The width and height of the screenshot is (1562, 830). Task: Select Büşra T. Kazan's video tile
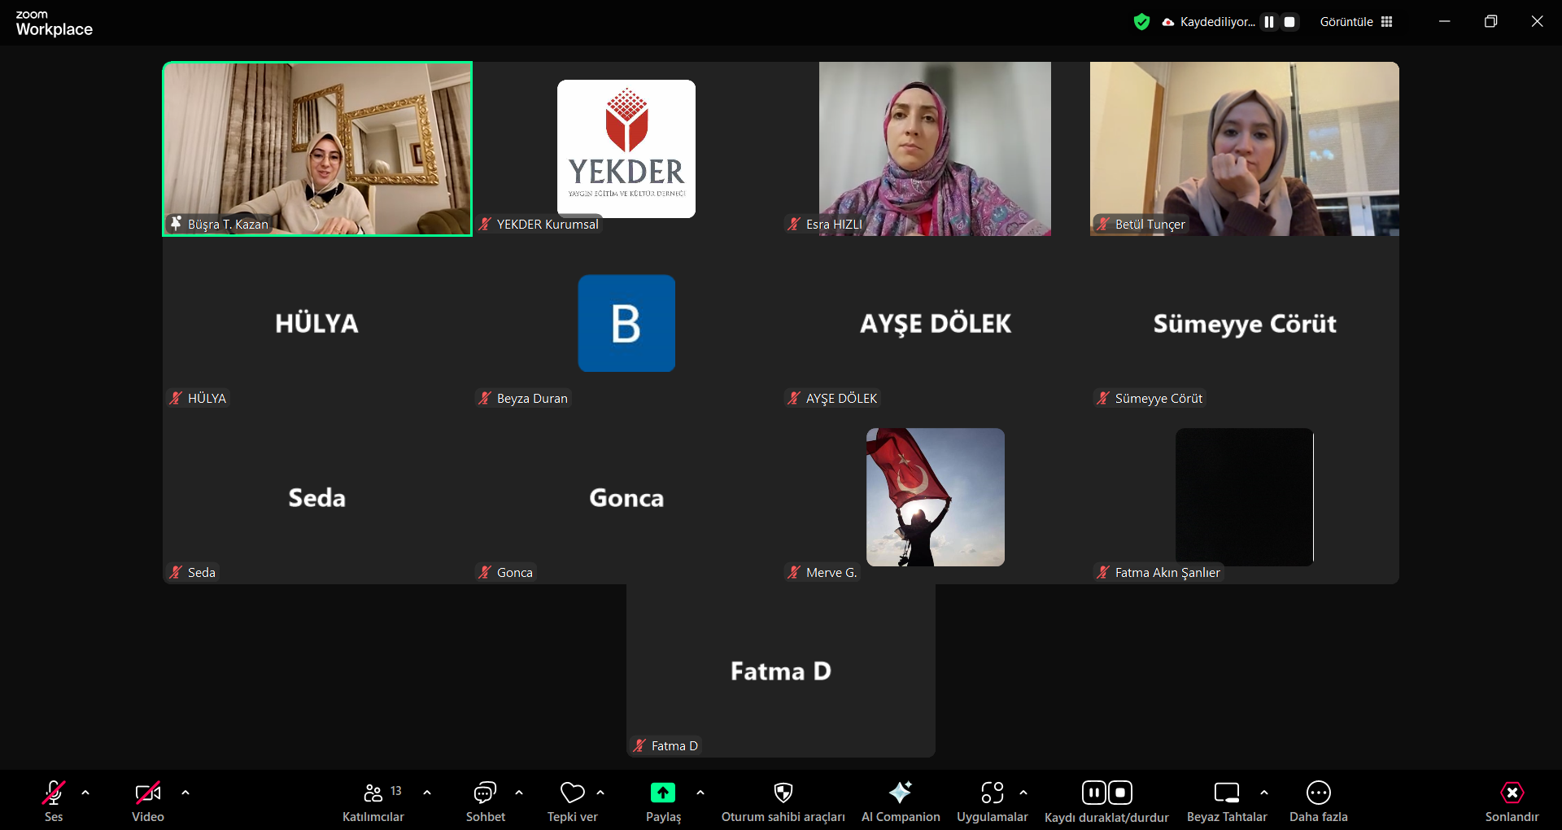pos(317,149)
